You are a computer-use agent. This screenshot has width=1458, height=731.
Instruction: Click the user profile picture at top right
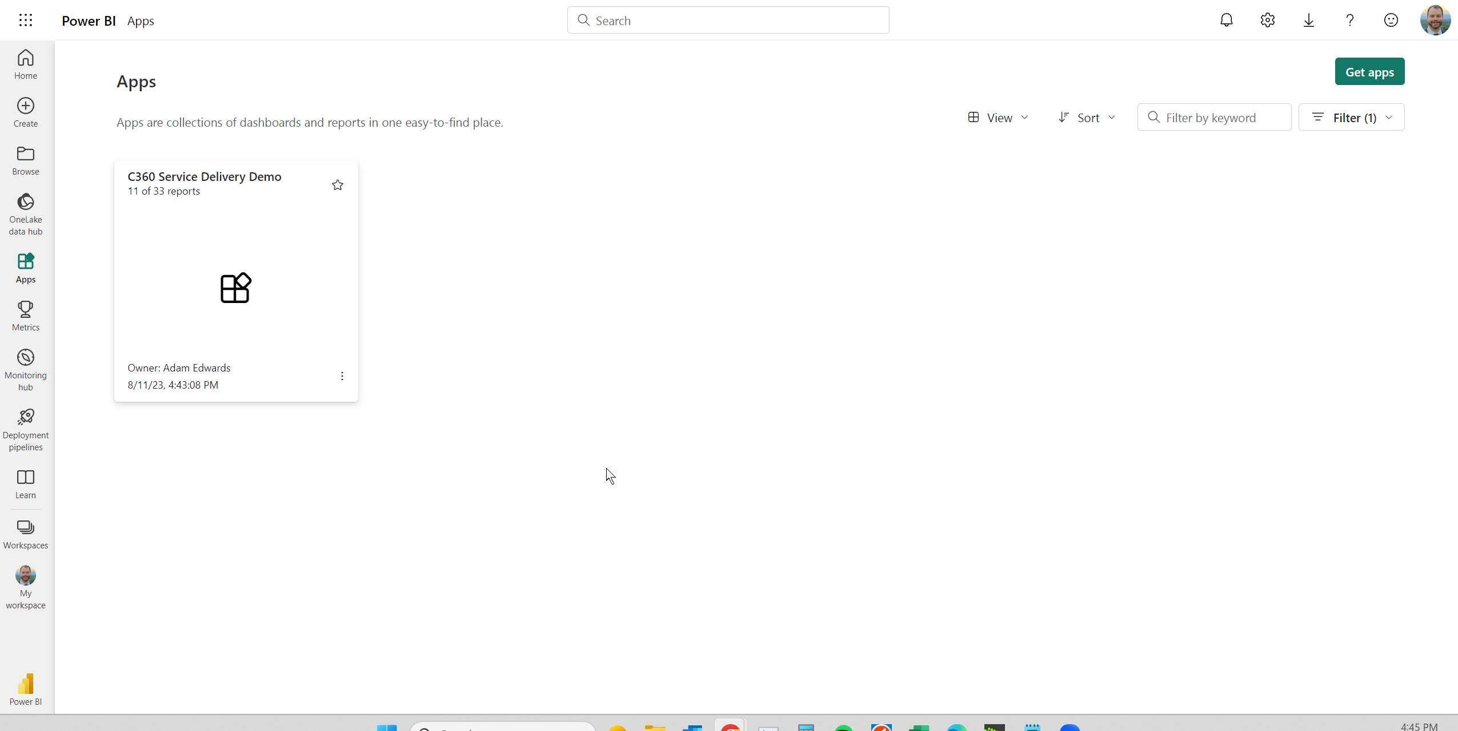pos(1435,21)
